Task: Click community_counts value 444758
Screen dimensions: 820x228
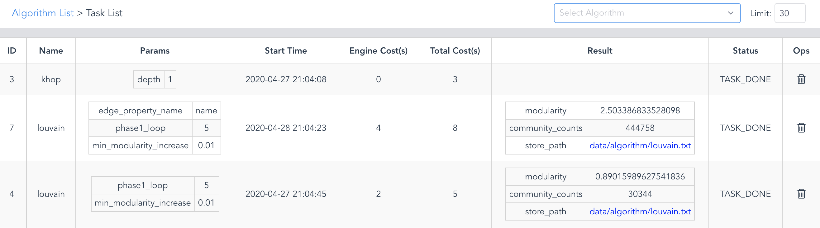Action: pos(640,128)
